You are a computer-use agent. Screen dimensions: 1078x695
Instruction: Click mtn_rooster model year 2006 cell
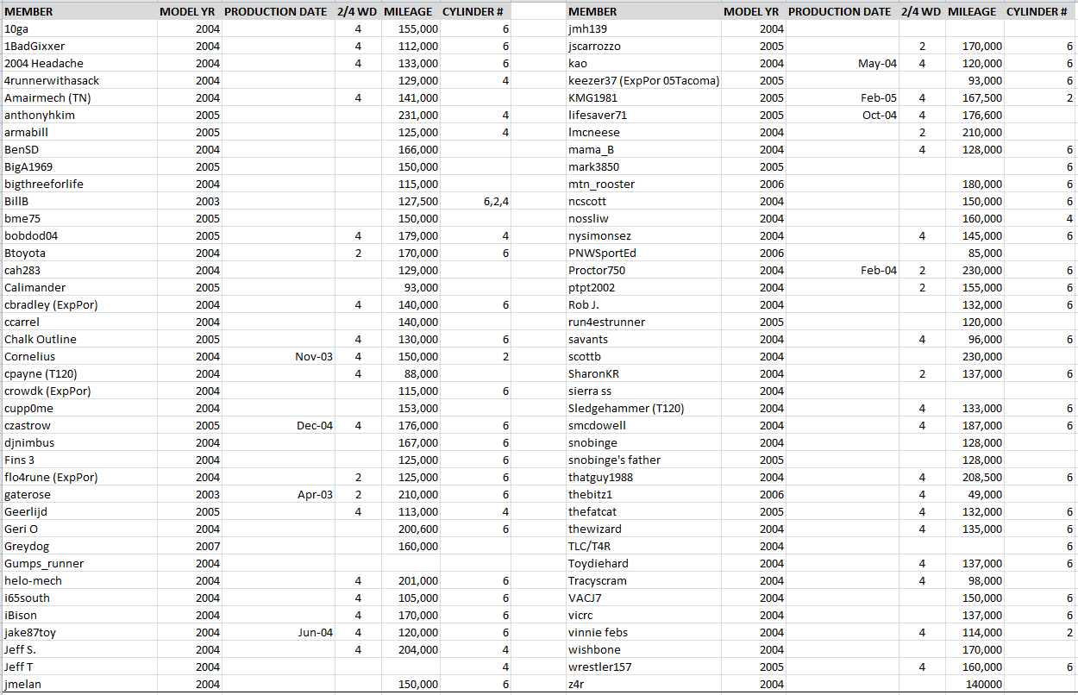click(x=754, y=184)
